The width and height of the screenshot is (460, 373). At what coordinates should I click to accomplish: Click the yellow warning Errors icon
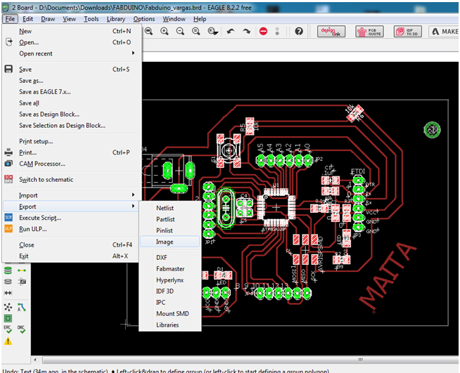coord(8,341)
